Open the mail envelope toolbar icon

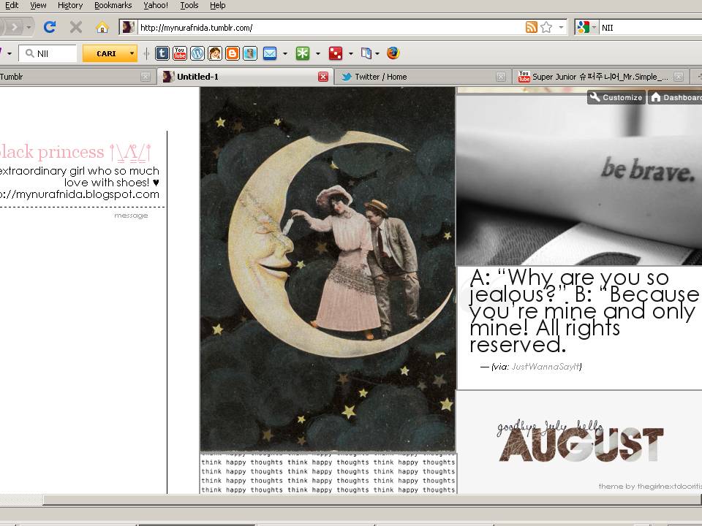(x=270, y=53)
